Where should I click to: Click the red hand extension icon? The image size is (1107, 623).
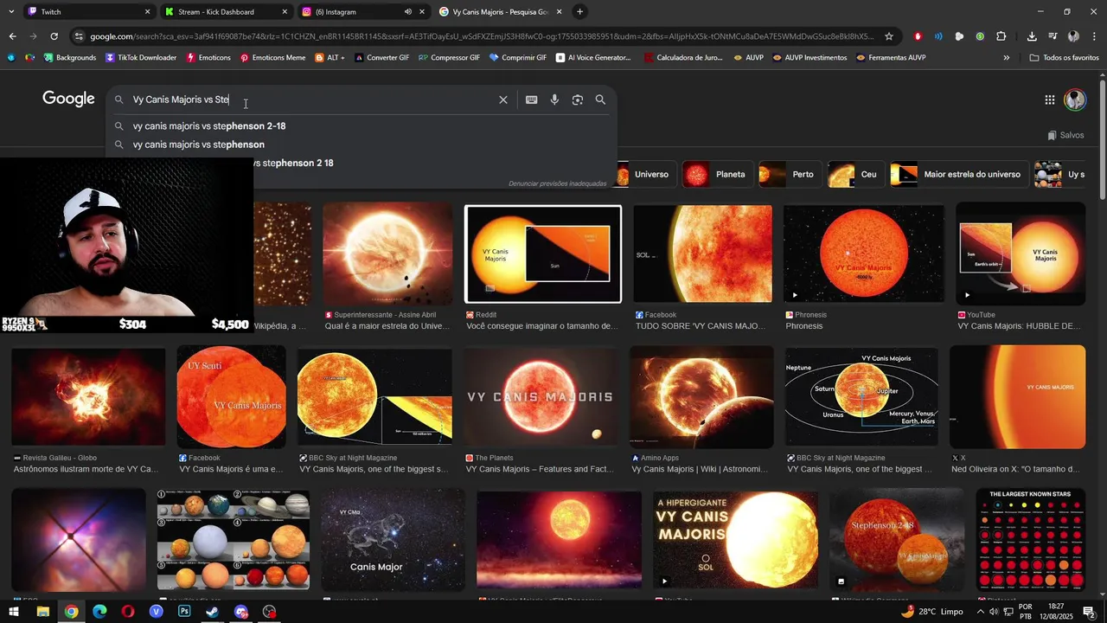coord(918,36)
